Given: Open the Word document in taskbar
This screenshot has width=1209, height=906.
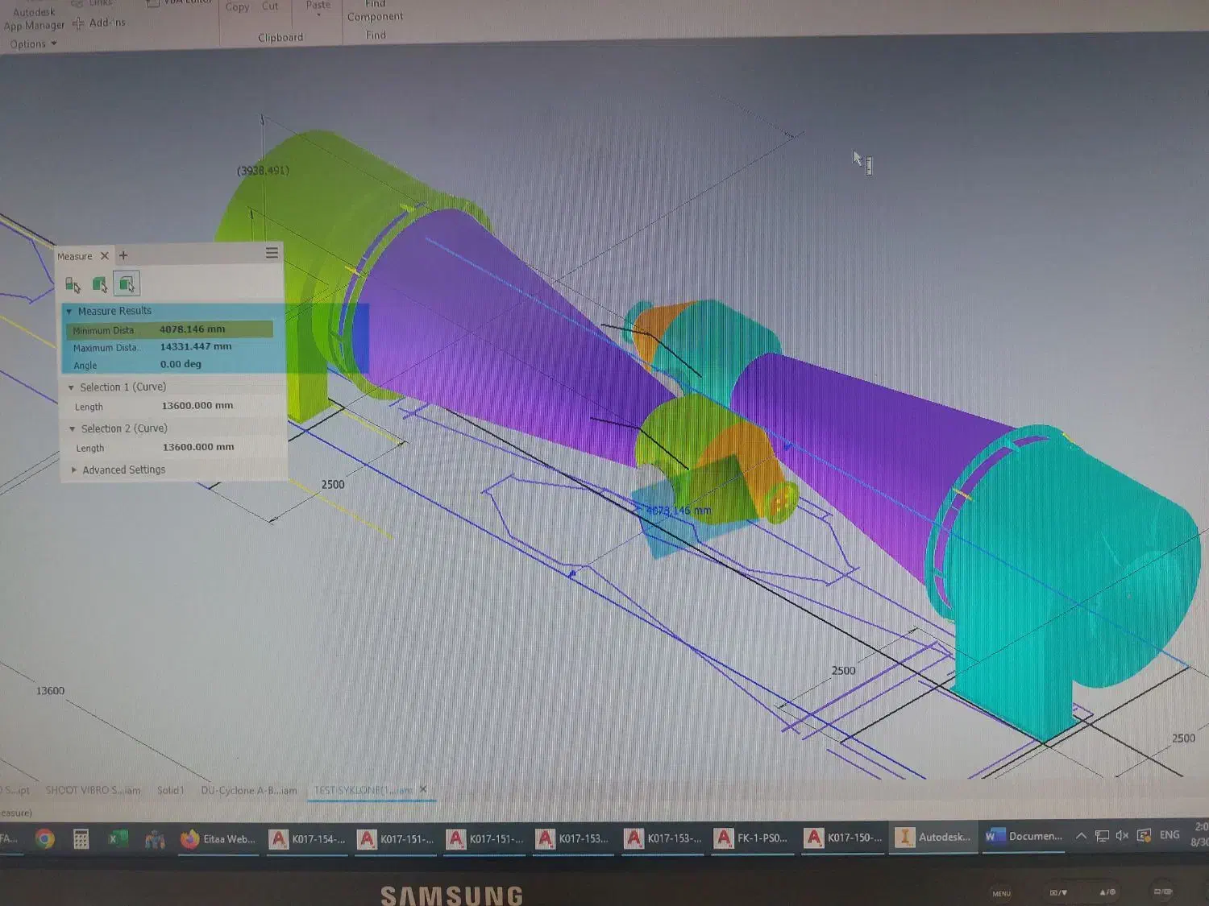Looking at the screenshot, I should tap(1024, 837).
